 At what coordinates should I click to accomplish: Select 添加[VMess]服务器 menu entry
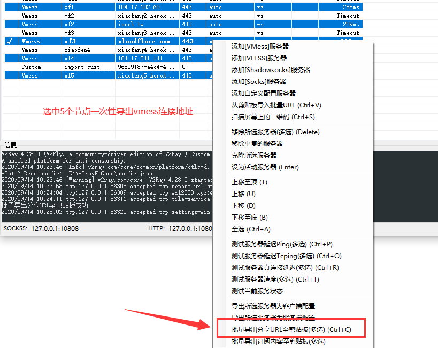(x=260, y=47)
